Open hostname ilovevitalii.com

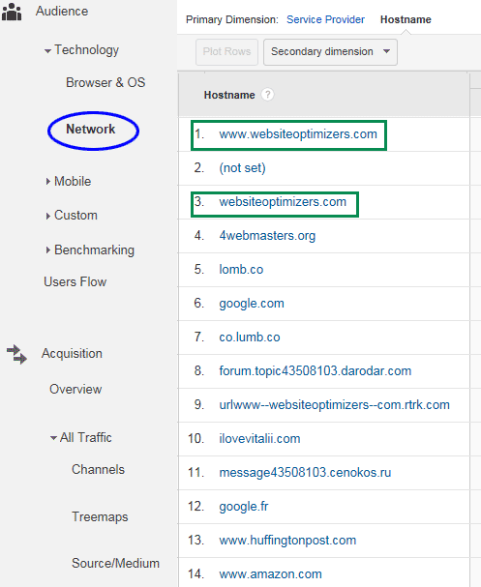click(x=259, y=438)
